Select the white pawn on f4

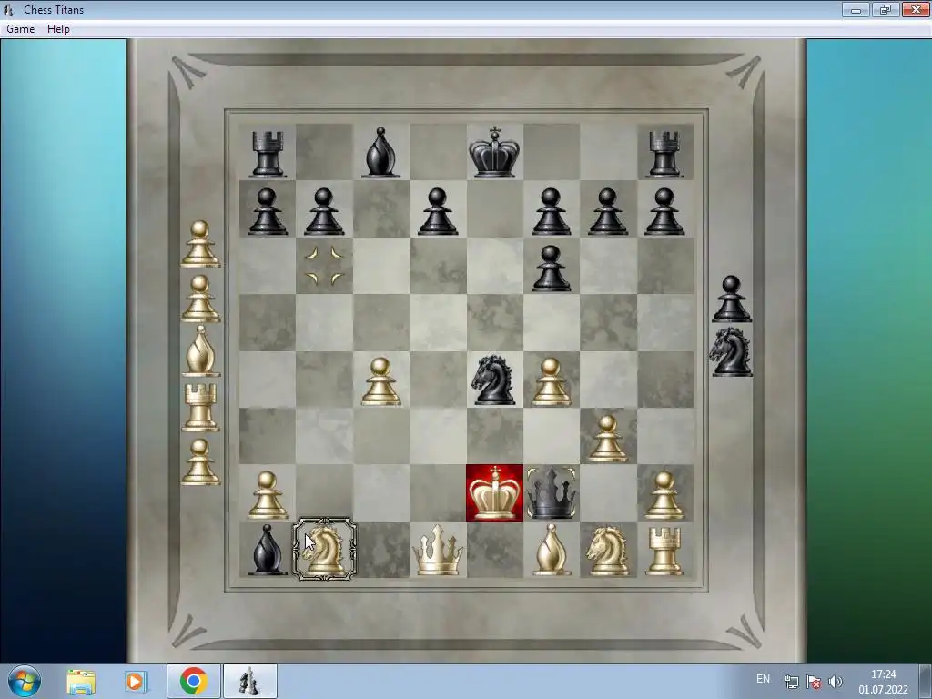tap(551, 381)
